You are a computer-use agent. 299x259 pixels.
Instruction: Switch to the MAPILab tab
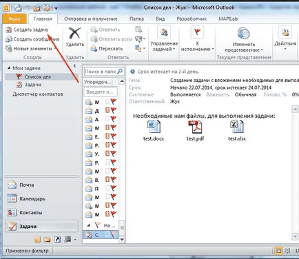pos(228,19)
